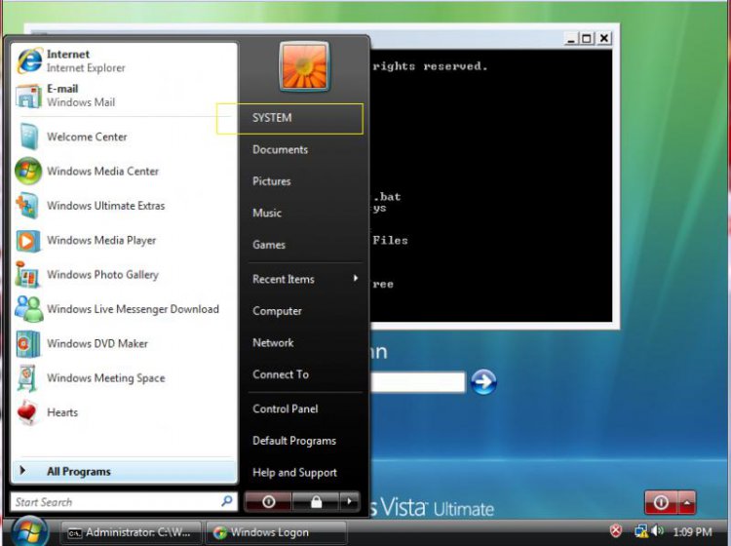Switch to Administrator command prompt taskbar button

click(x=132, y=532)
